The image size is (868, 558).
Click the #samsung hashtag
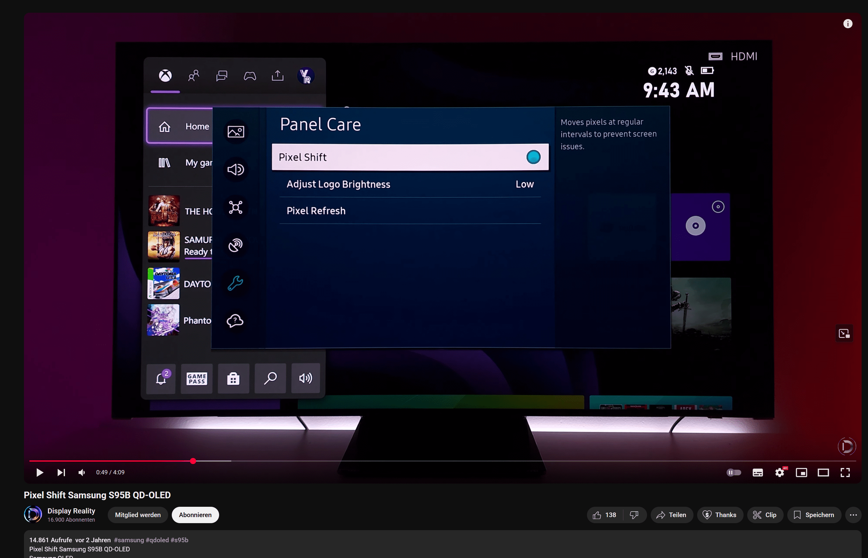tap(129, 540)
